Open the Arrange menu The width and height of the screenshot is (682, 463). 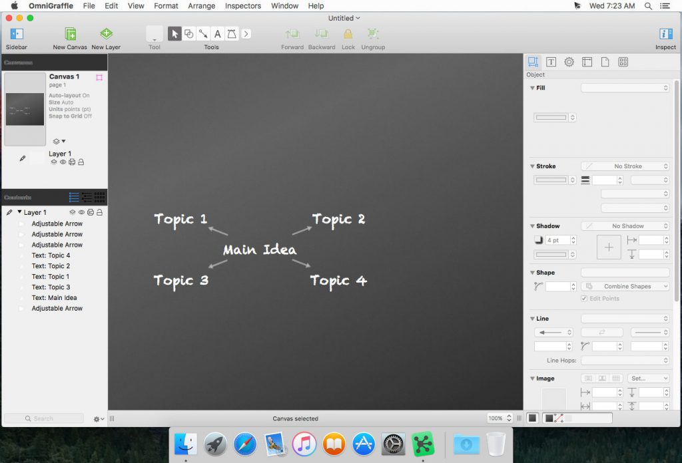tap(201, 5)
